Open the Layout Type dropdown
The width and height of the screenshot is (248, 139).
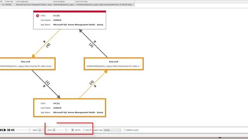click(112, 130)
